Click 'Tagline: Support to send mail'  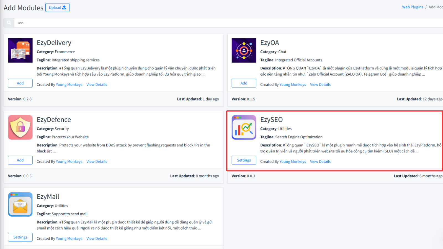coord(62,214)
